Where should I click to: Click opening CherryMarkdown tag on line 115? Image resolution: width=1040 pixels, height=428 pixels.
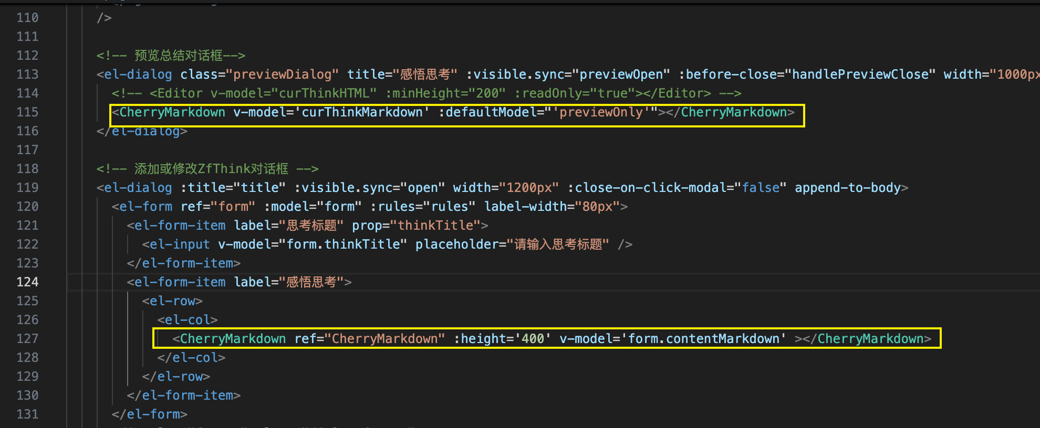point(169,112)
